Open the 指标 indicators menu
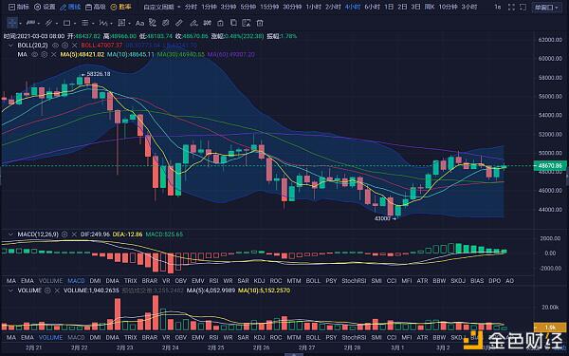Viewport: 569px width, 356px height. click(x=19, y=7)
